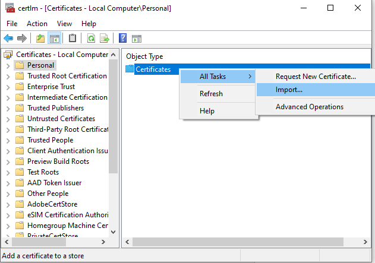This screenshot has height=263, width=375.
Task: Maximize the certlm window
Action: (330, 8)
